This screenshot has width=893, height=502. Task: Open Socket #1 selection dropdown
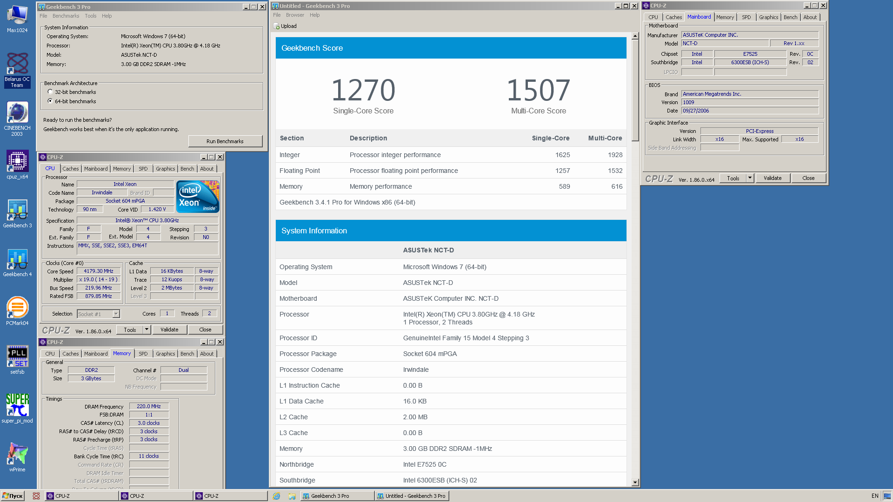point(116,314)
